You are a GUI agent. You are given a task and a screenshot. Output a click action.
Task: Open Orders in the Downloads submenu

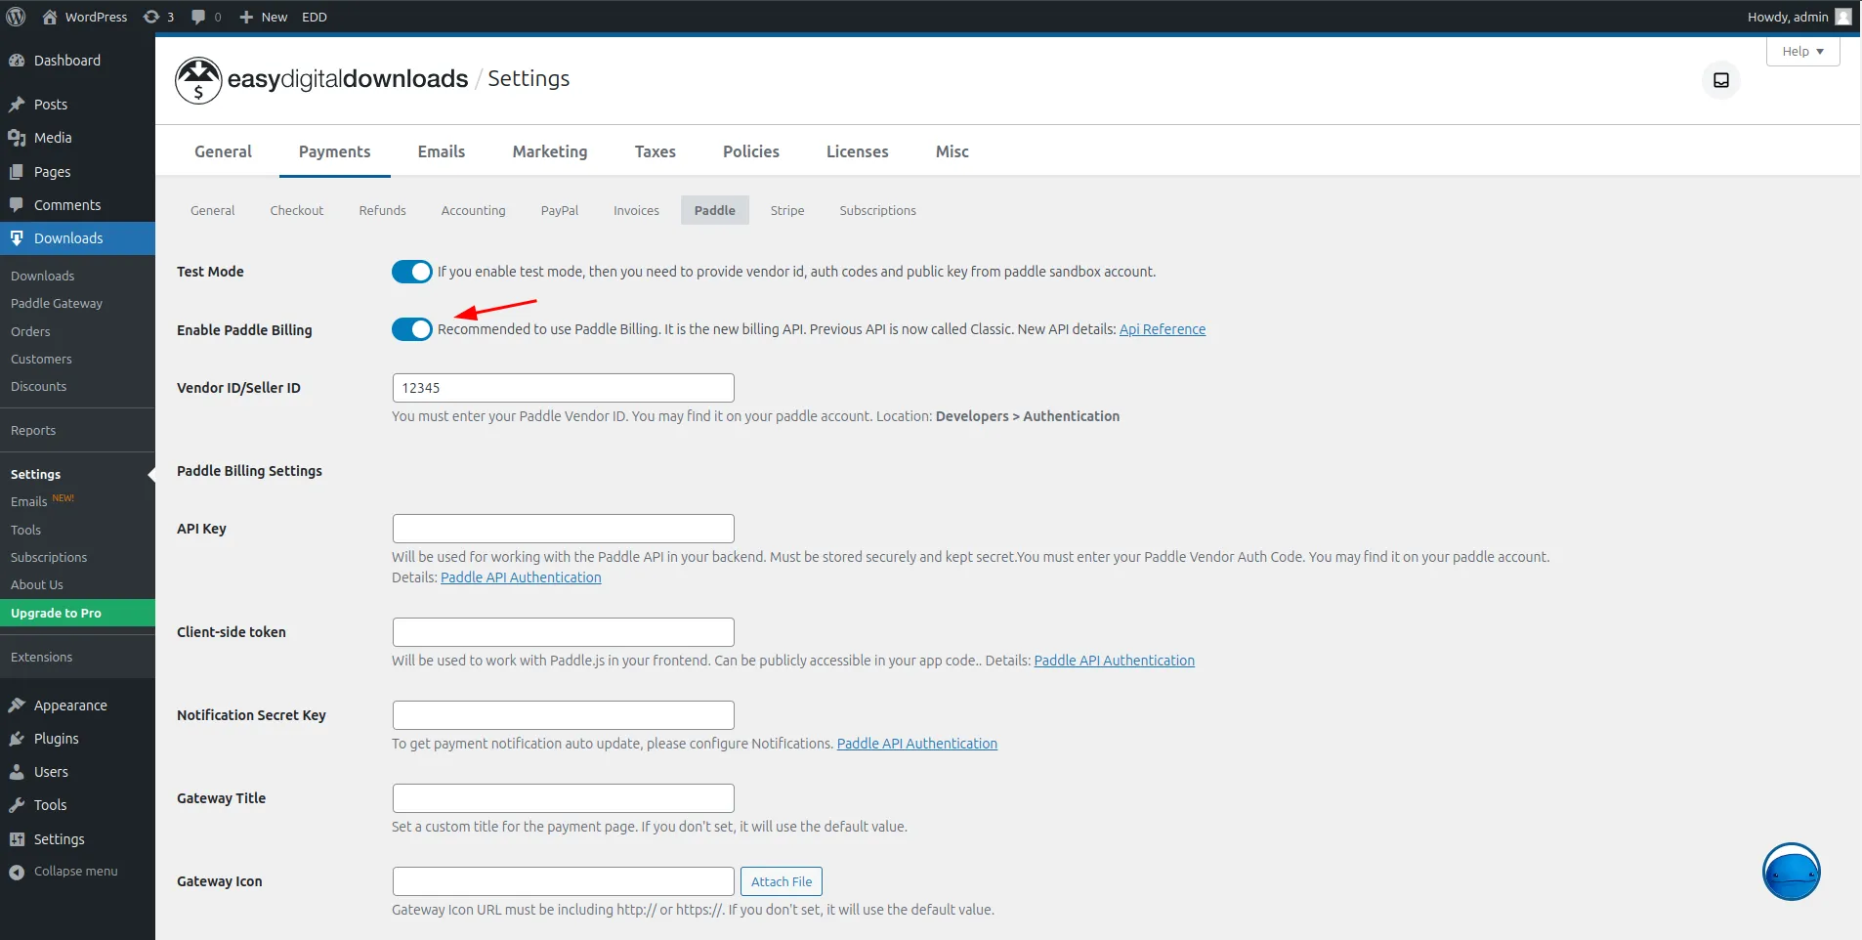click(x=30, y=331)
